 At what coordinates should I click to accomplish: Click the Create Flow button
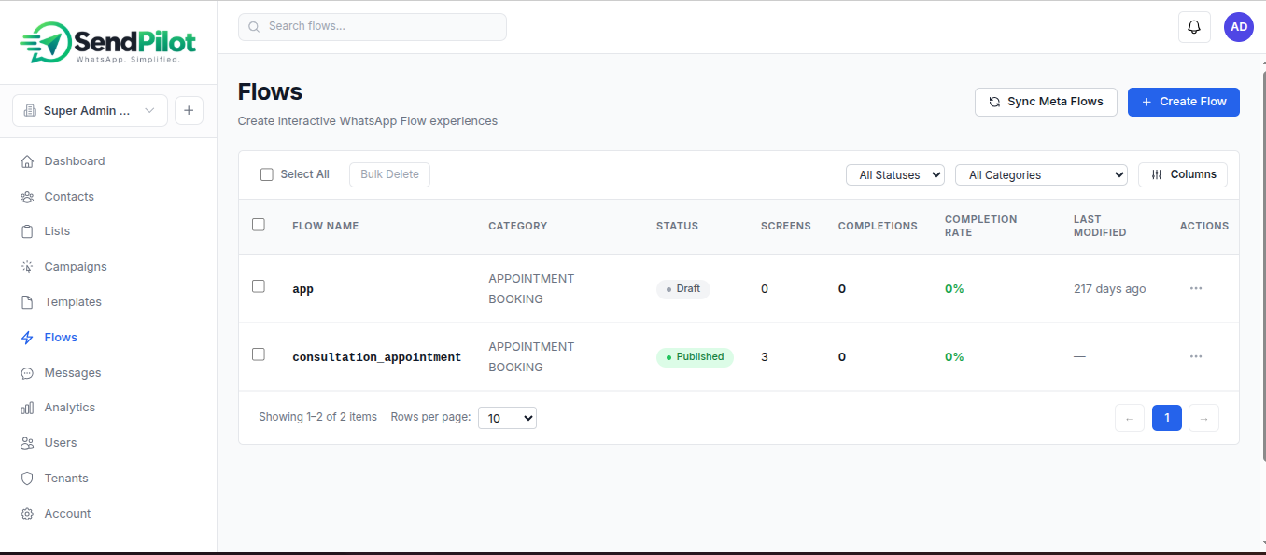pyautogui.click(x=1184, y=102)
